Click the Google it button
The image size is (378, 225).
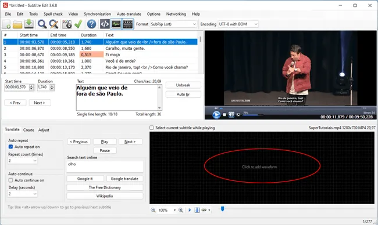click(85, 179)
